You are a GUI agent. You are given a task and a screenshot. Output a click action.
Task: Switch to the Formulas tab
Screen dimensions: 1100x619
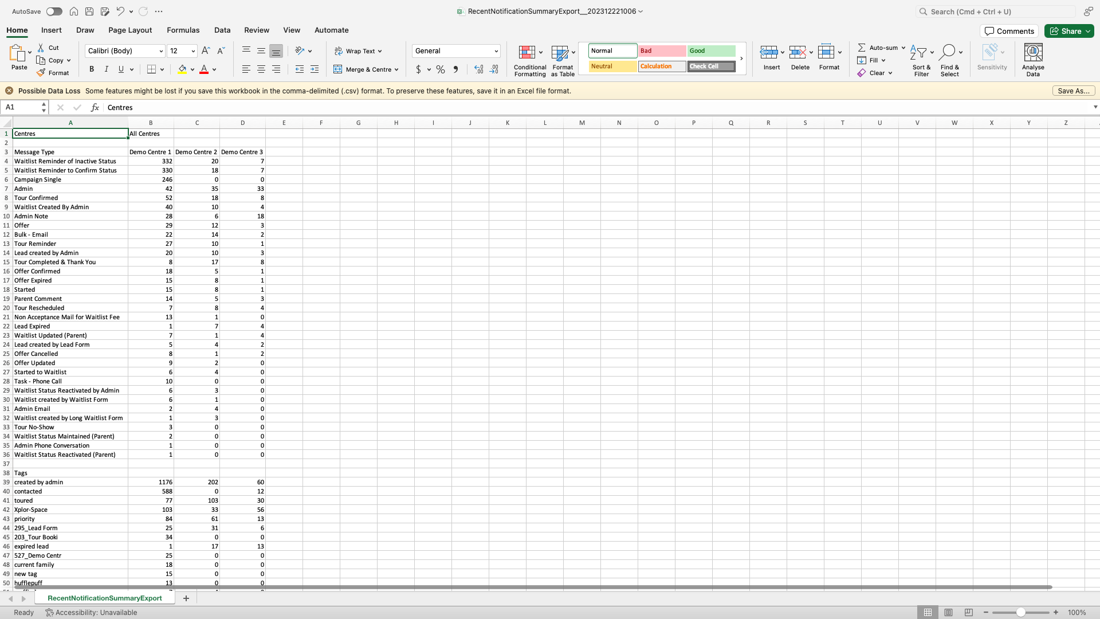pos(183,30)
